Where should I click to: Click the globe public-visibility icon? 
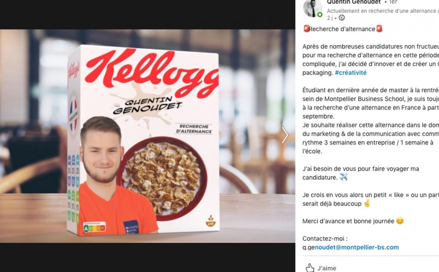[341, 18]
